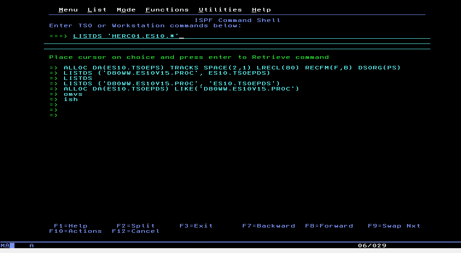Click F8=Forward function key

point(329,226)
